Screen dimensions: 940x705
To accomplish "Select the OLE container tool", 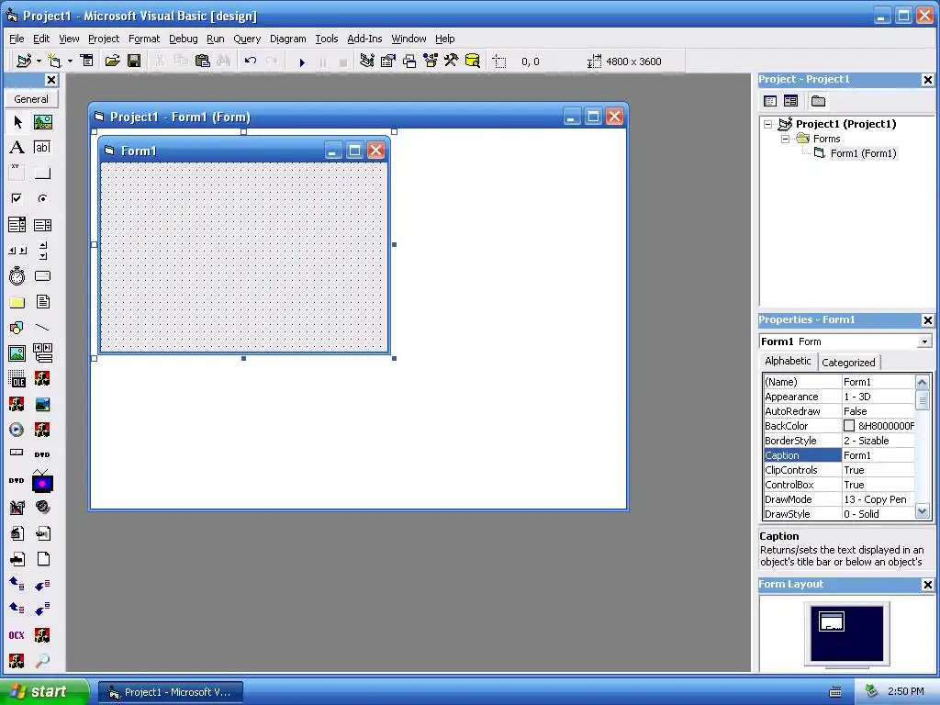I will pyautogui.click(x=17, y=379).
